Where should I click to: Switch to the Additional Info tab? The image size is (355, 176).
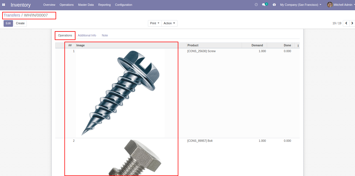(87, 35)
